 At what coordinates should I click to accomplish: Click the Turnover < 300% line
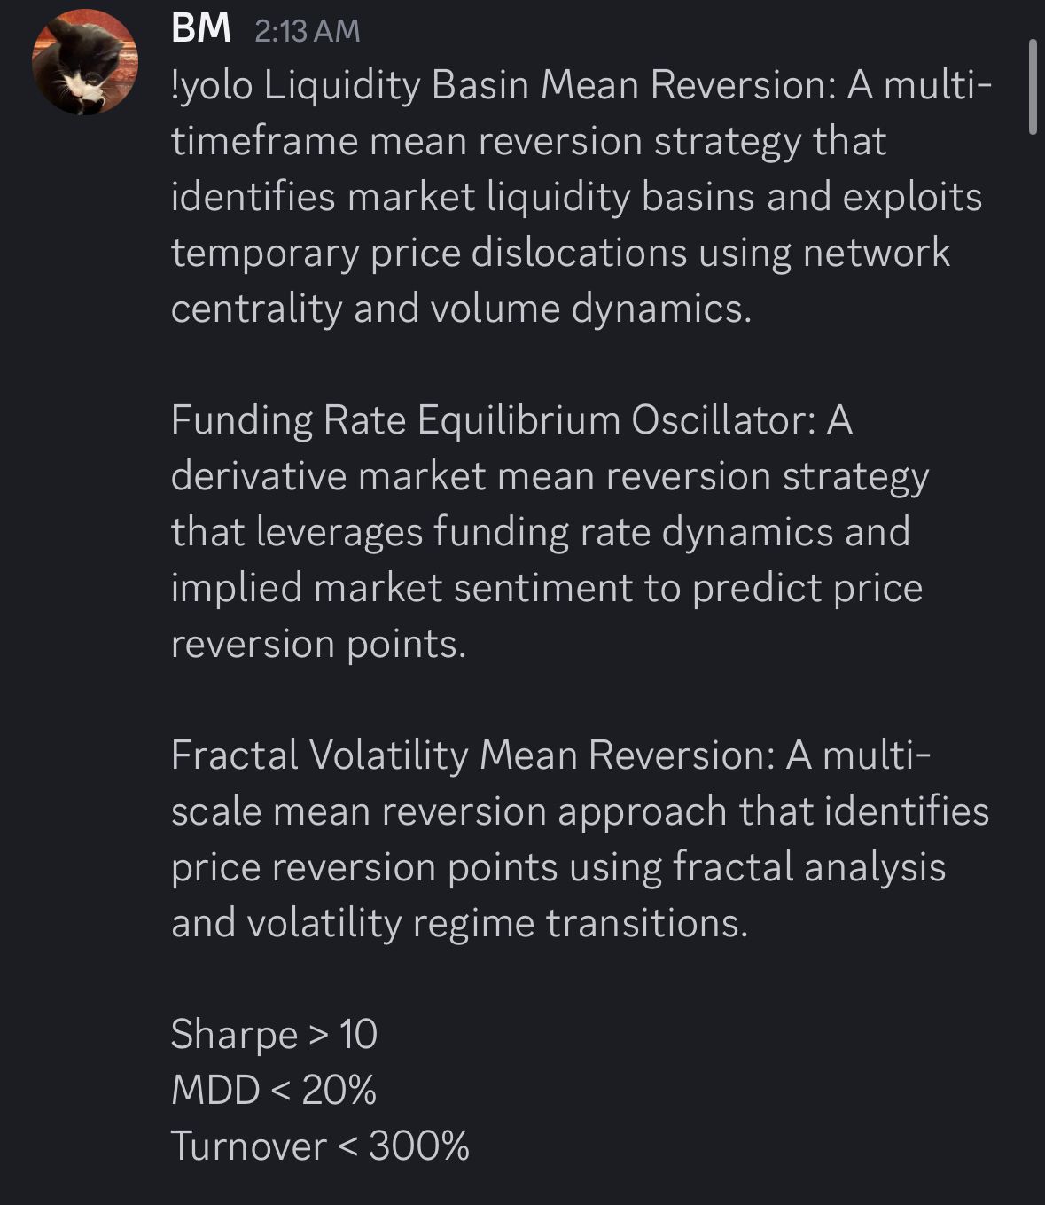coord(320,1146)
